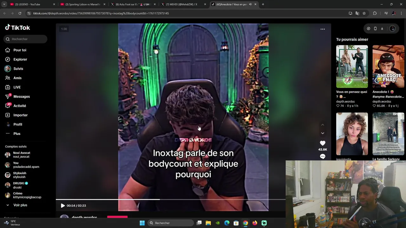406x228 pixels.
Task: Click the TikTok logo
Action: point(17,28)
